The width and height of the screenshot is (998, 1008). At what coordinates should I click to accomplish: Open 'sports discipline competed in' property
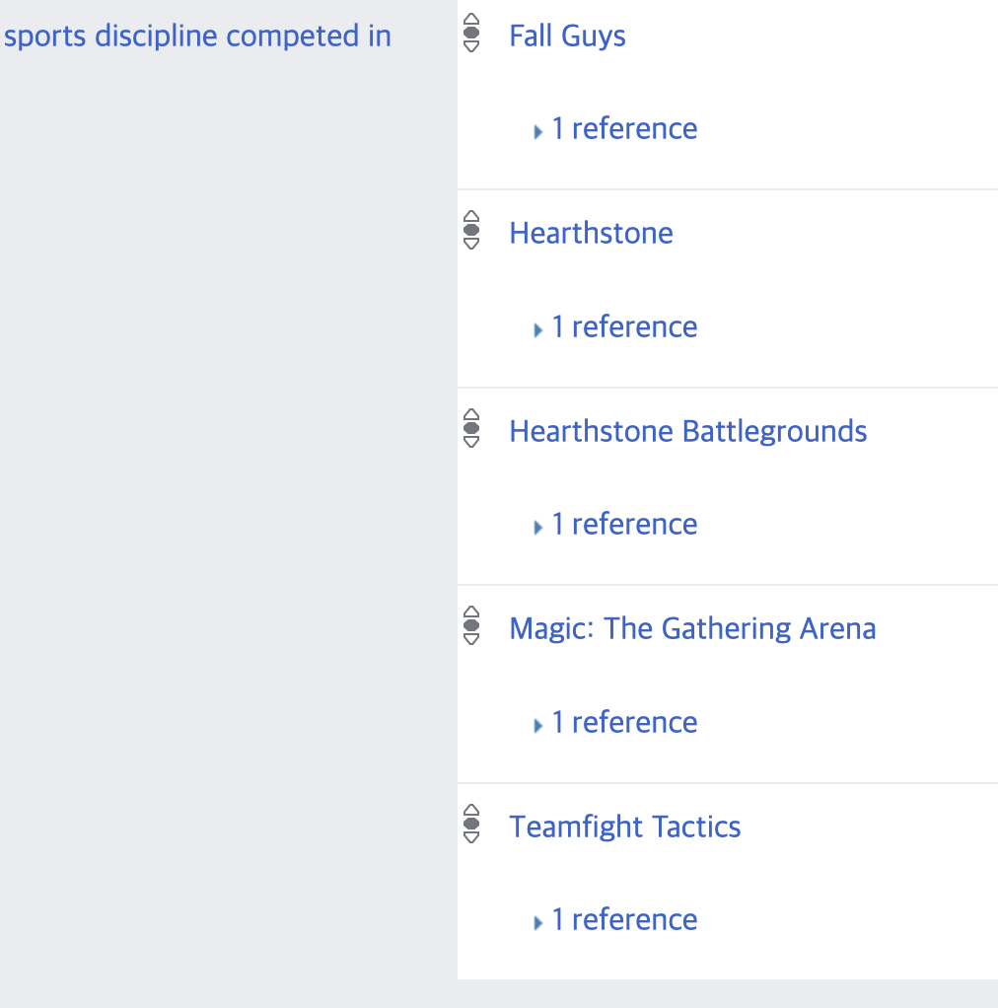(x=197, y=36)
